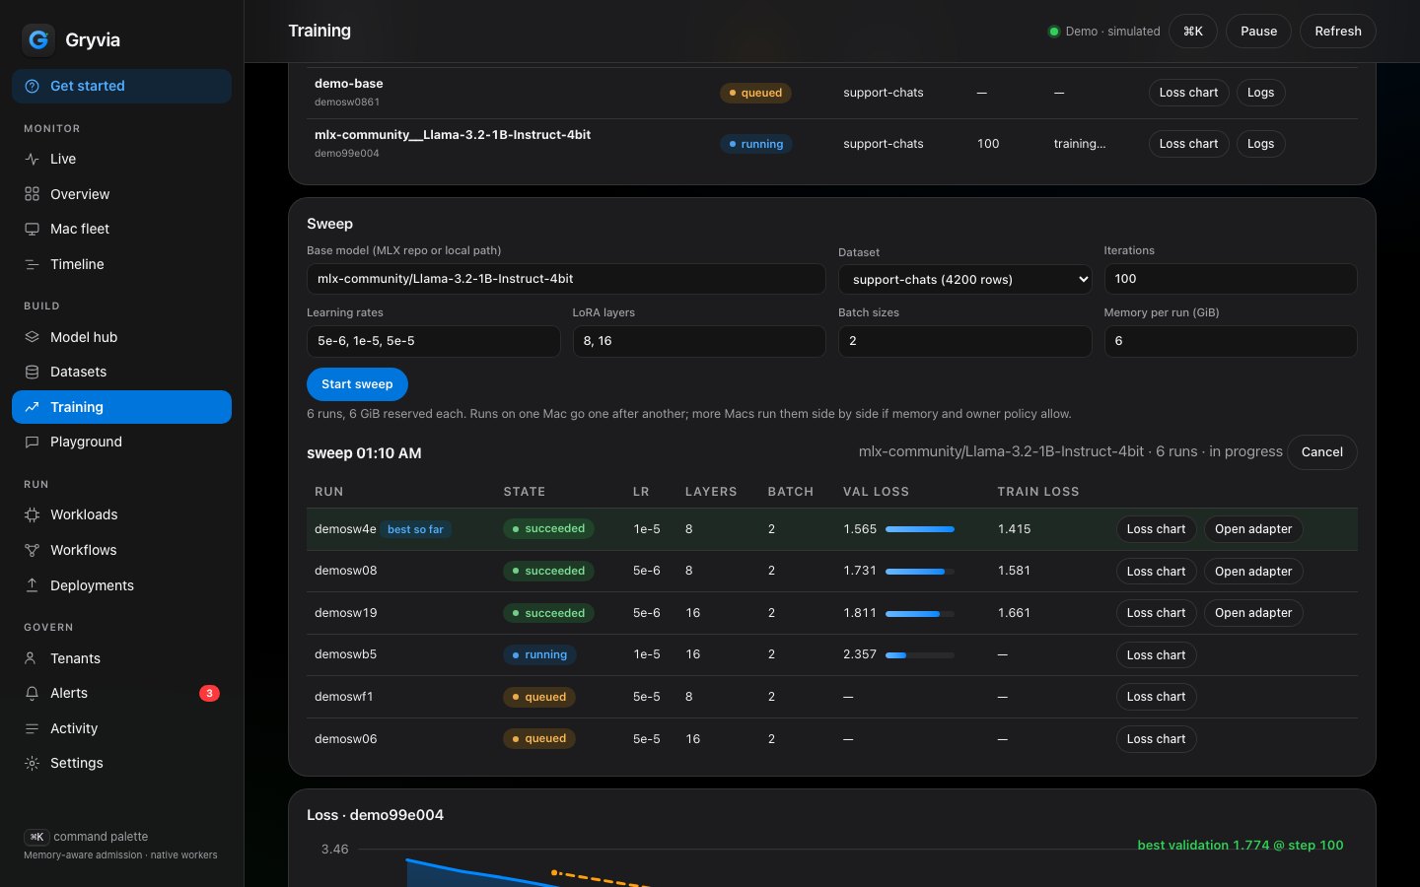Click the Iterations input field

(1231, 279)
